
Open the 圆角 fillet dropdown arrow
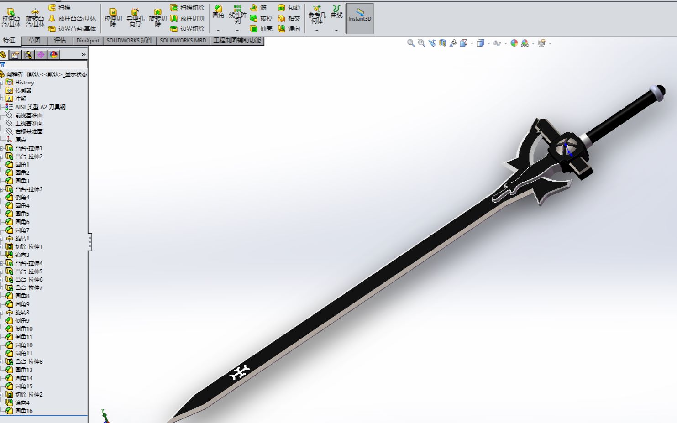pos(218,31)
